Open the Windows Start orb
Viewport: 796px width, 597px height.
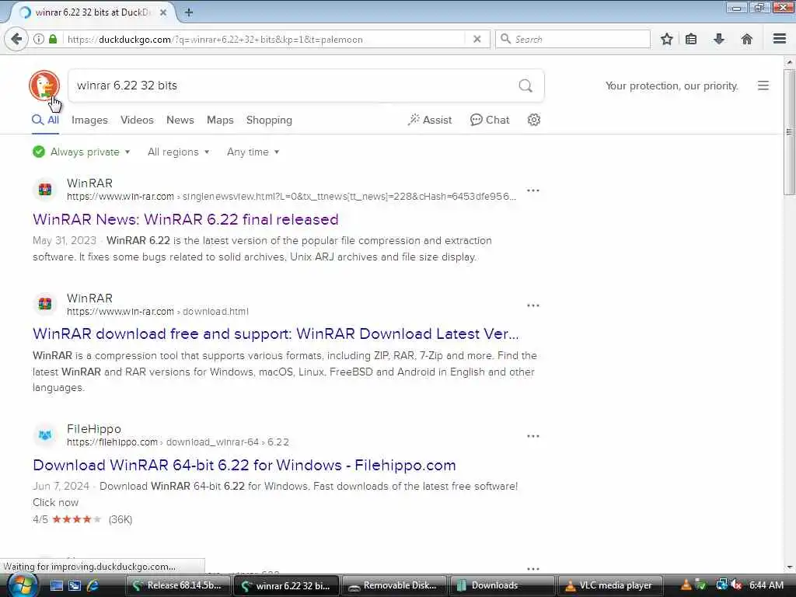(21, 585)
